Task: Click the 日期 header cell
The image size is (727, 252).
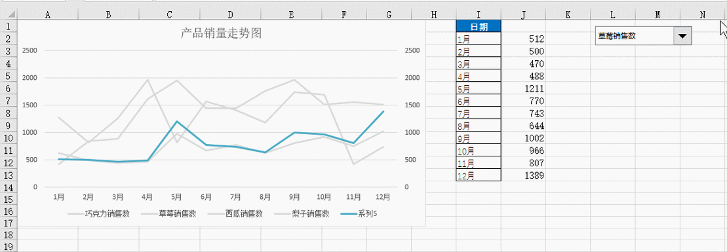Action: (479, 26)
